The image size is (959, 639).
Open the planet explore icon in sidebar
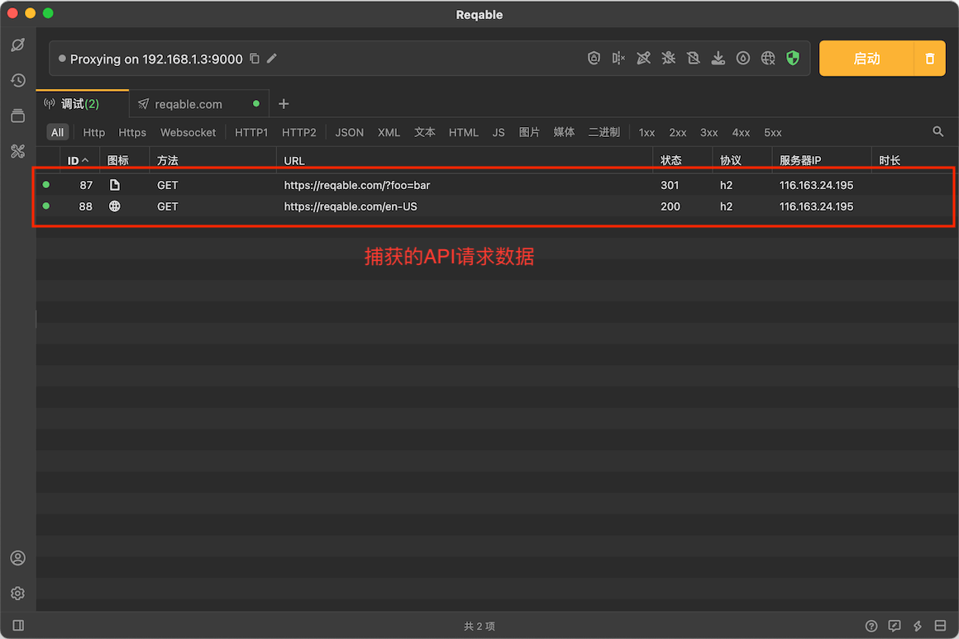pos(17,45)
